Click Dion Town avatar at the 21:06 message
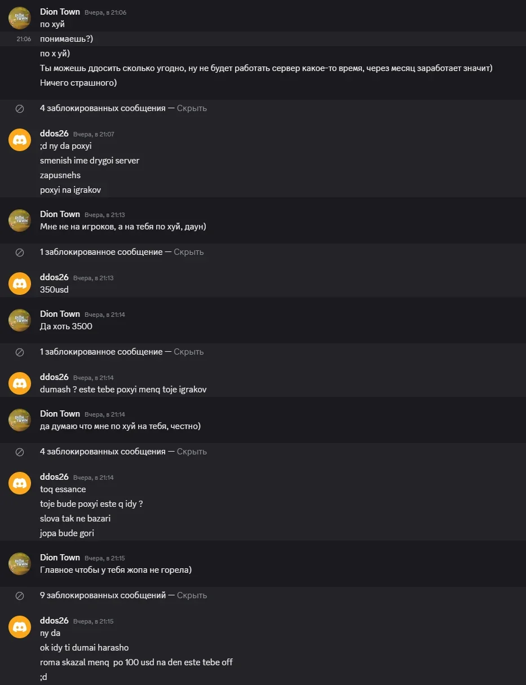 [20, 18]
